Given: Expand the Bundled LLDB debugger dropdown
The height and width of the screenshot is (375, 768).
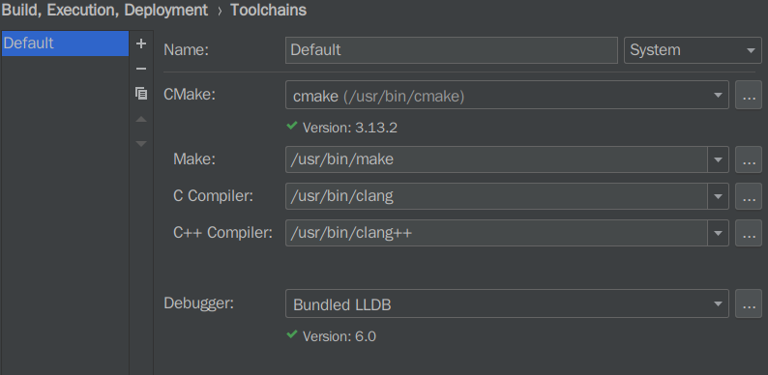Looking at the screenshot, I should 507,303.
